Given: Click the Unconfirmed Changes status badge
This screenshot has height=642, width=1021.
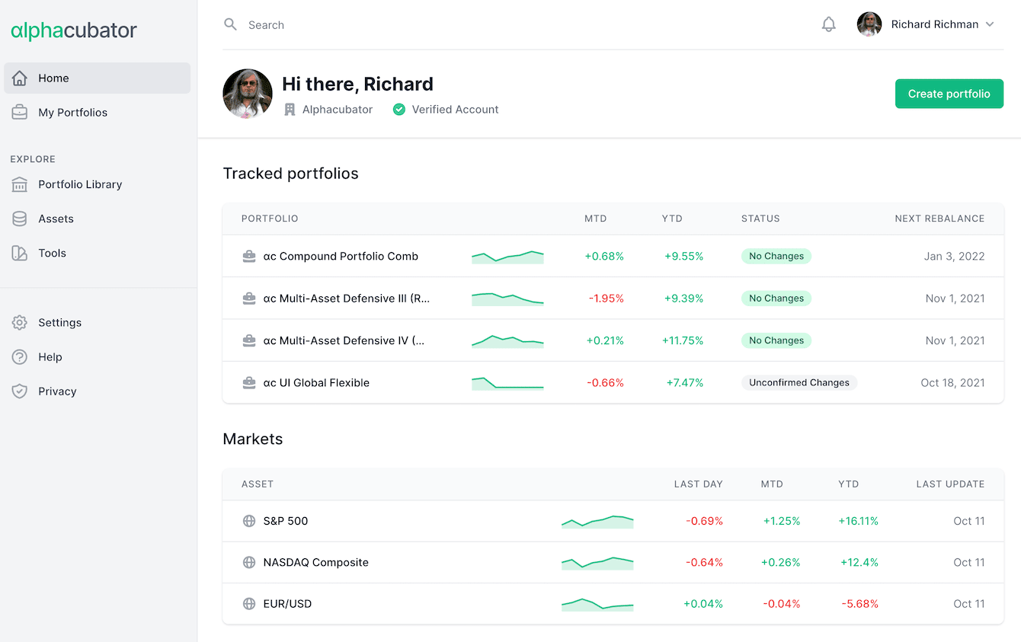Looking at the screenshot, I should (x=799, y=382).
